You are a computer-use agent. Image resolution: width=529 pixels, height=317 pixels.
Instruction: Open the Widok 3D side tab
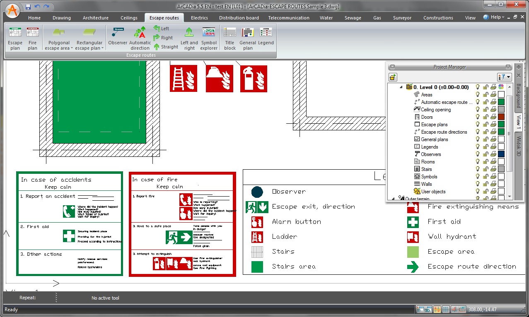click(x=518, y=146)
